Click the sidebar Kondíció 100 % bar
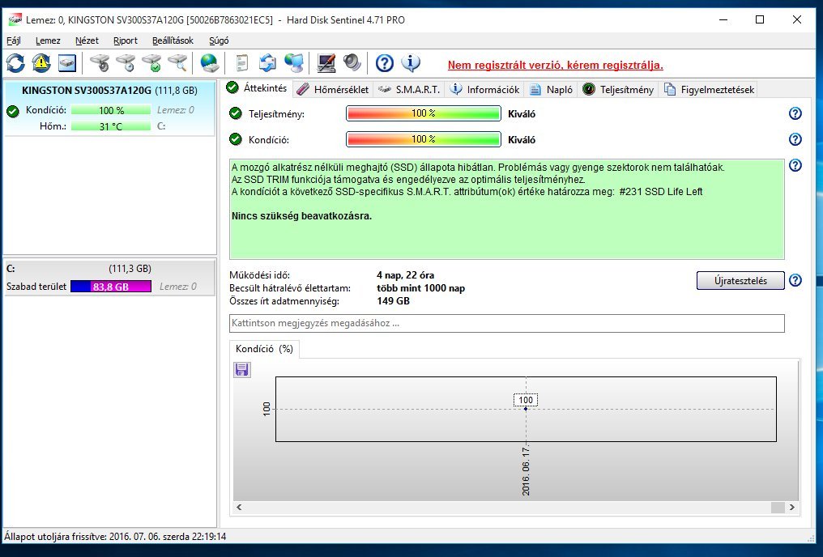The image size is (823, 557). [111, 110]
